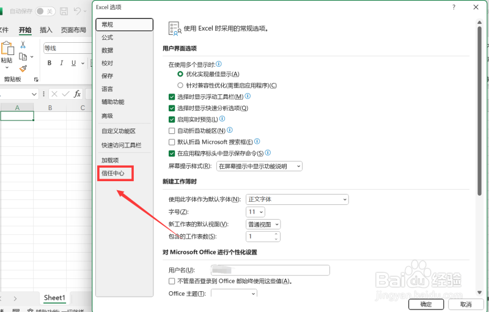Select 针对兼容性优化 radio button
The image size is (489, 312).
point(180,85)
